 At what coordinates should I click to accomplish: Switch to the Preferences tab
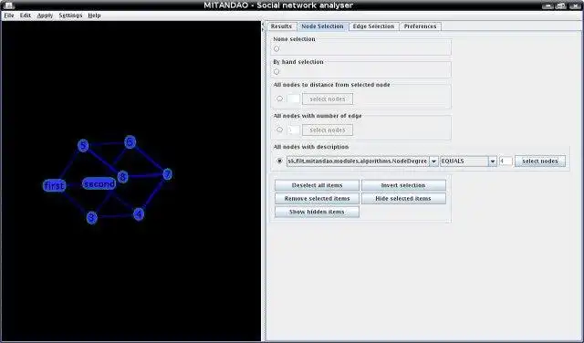click(420, 26)
